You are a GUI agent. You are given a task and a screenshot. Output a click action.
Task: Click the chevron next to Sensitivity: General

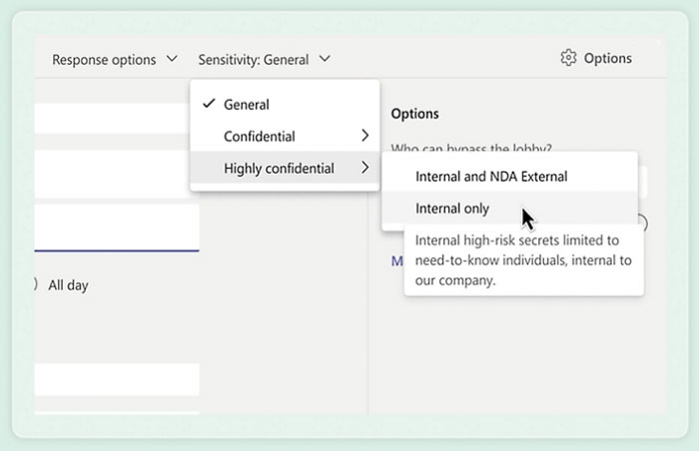(325, 59)
